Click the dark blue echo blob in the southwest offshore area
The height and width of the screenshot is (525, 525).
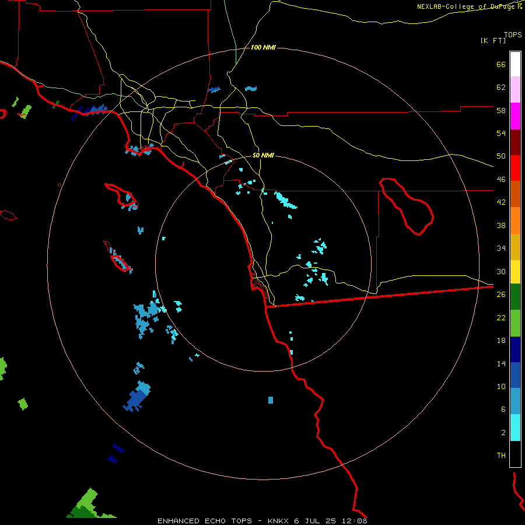coord(135,401)
